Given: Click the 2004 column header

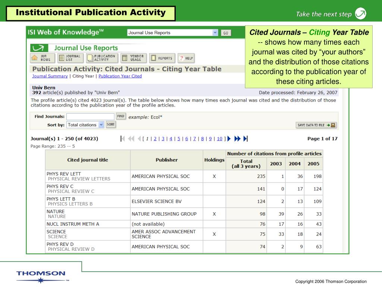Looking at the screenshot, I should tap(295, 164).
